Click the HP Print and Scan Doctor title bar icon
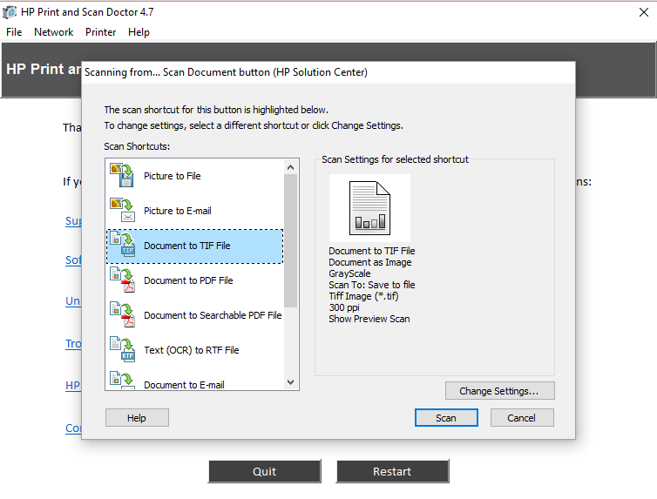The width and height of the screenshot is (657, 499). [10, 12]
